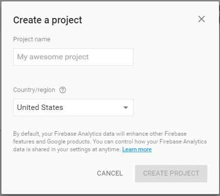220x196 pixels.
Task: Submit with the greyed CREATE PROJECT button
Action: pyautogui.click(x=171, y=174)
